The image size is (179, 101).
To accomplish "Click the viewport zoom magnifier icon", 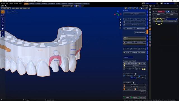I will [120, 19].
